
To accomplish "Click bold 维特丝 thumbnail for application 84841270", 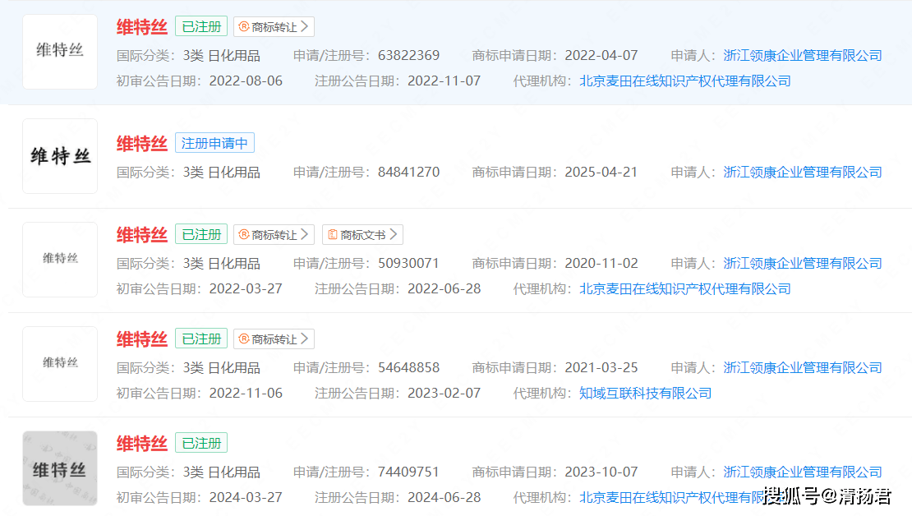I will click(60, 156).
